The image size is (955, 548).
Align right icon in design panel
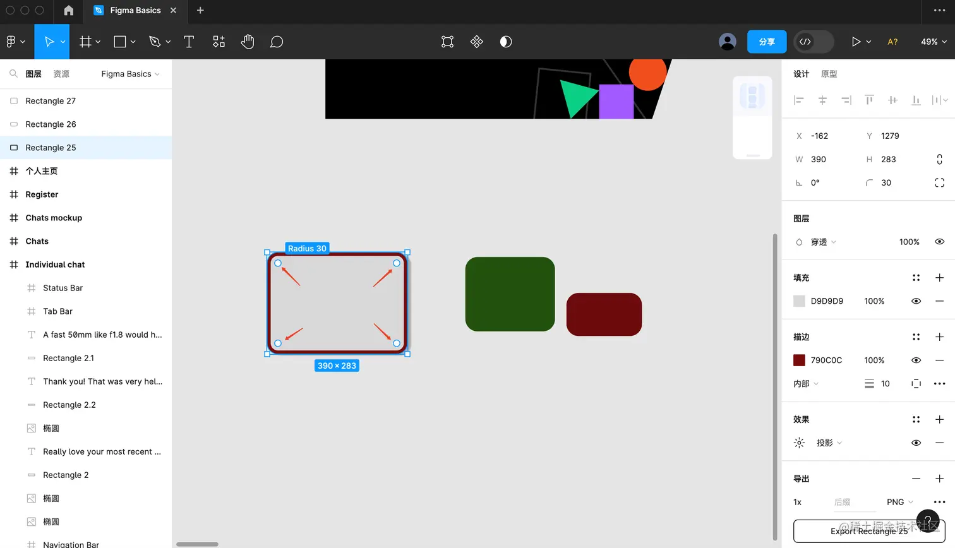846,100
